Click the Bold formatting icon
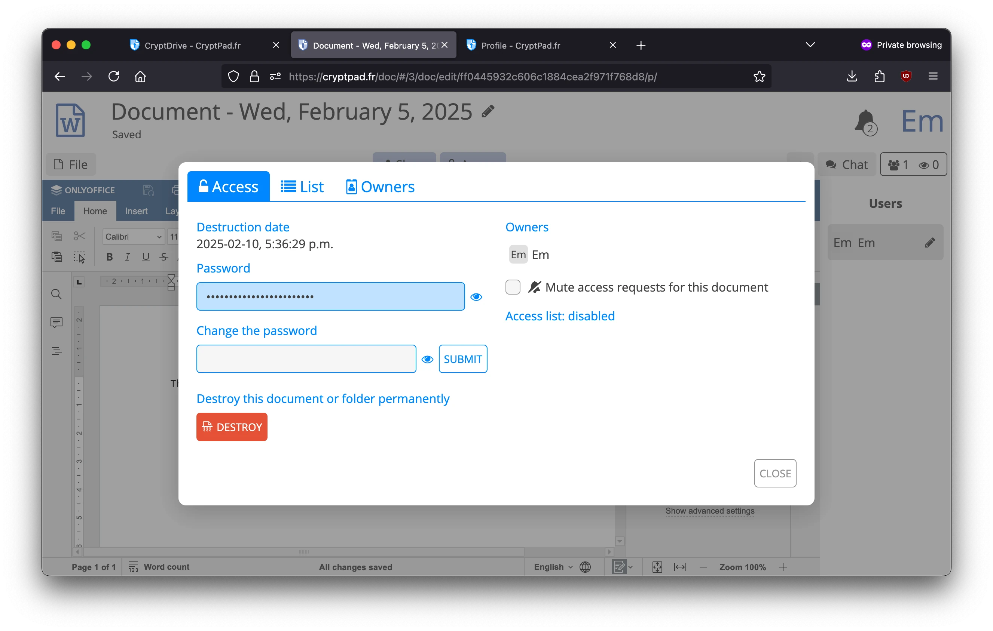This screenshot has width=993, height=631. pos(109,257)
